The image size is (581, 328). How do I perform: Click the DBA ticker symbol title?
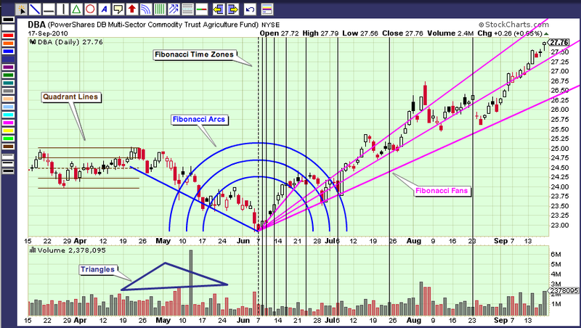click(x=37, y=25)
